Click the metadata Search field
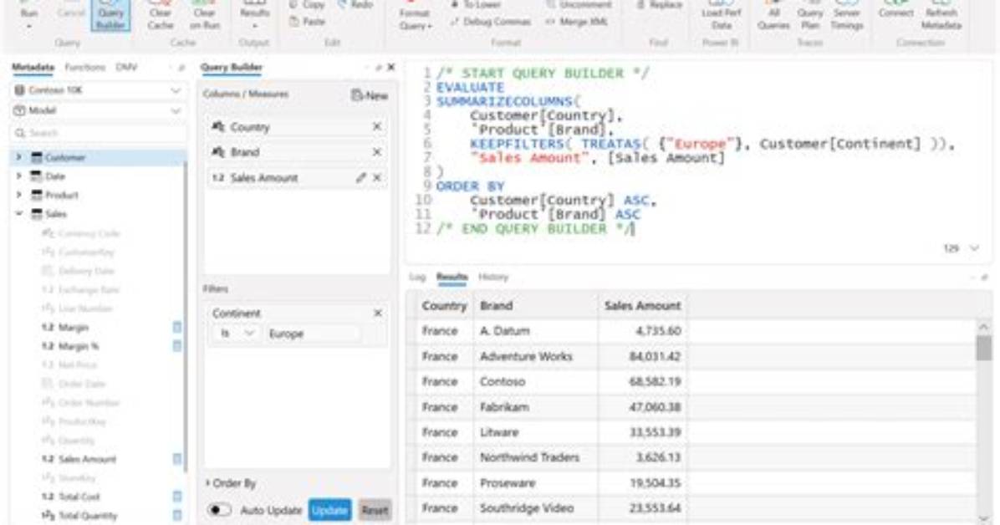Viewport: 1000px width, 525px height. 99,133
